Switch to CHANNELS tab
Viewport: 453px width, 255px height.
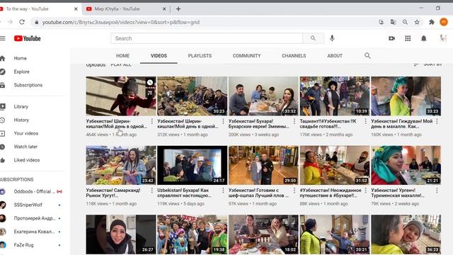(294, 56)
